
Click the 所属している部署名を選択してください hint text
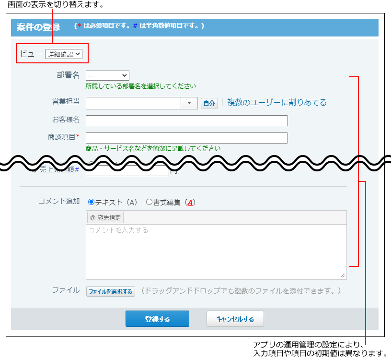[141, 86]
